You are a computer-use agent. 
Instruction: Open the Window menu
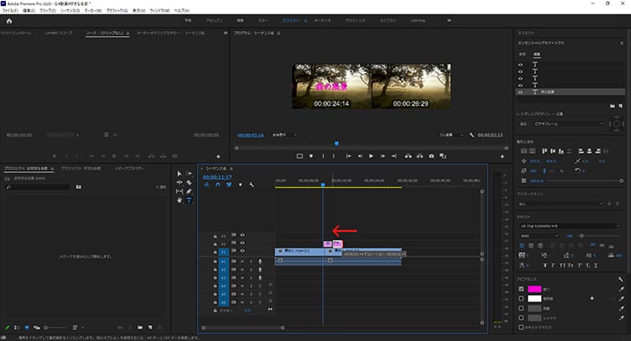(x=160, y=10)
